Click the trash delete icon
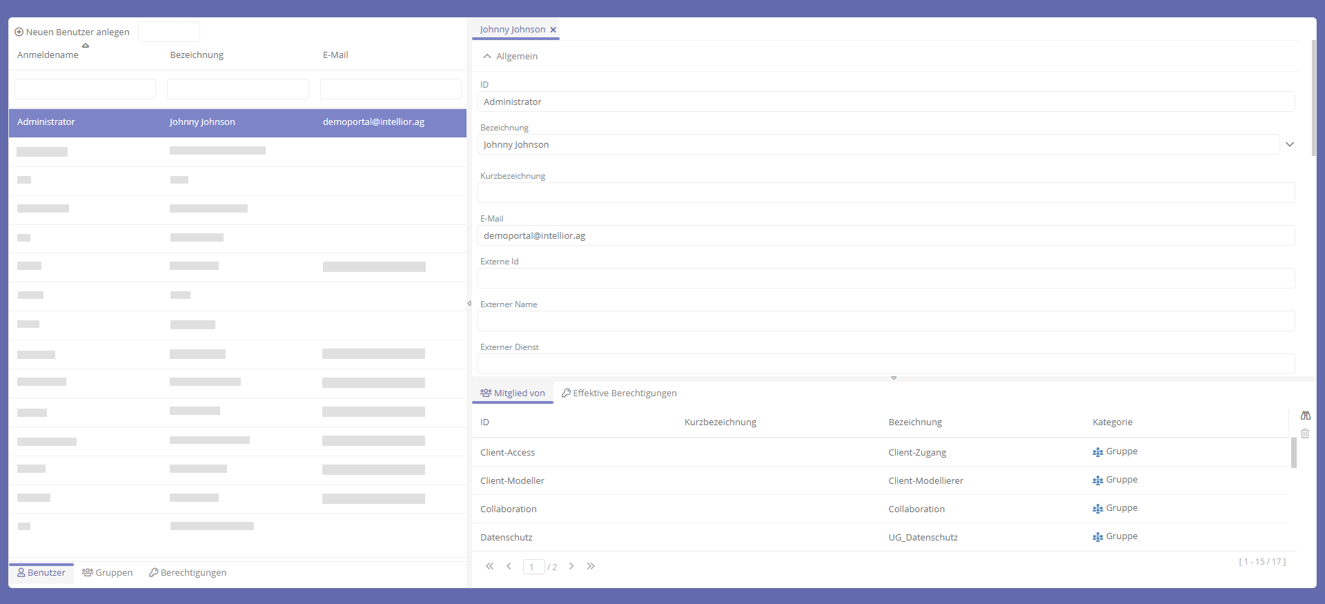 1305,433
